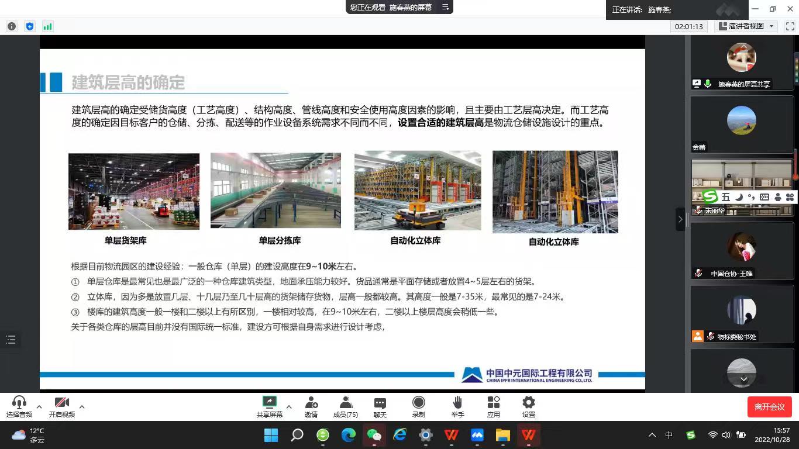
Task: Click the meeting info icon
Action: click(x=12, y=26)
